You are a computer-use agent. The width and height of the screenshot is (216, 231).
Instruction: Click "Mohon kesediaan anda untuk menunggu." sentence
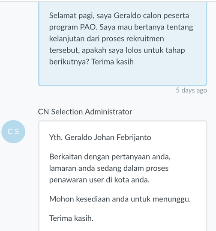[x=120, y=199]
